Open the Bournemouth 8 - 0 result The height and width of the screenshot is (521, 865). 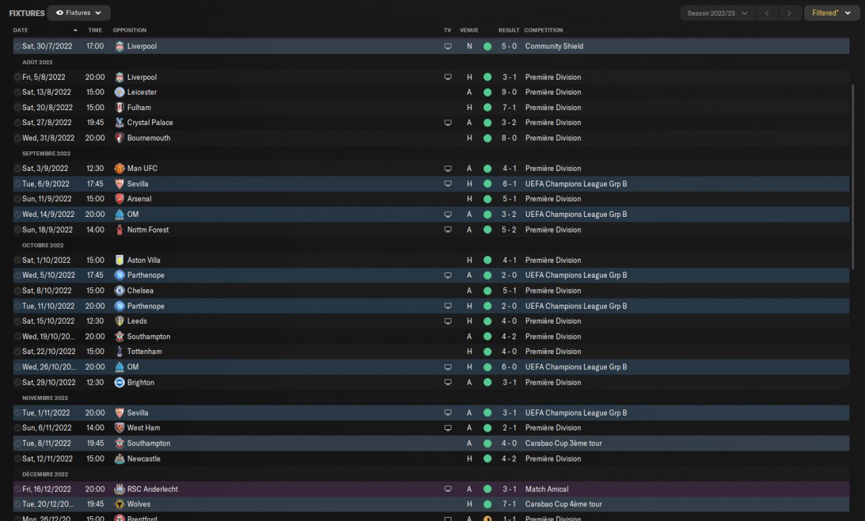click(x=509, y=138)
